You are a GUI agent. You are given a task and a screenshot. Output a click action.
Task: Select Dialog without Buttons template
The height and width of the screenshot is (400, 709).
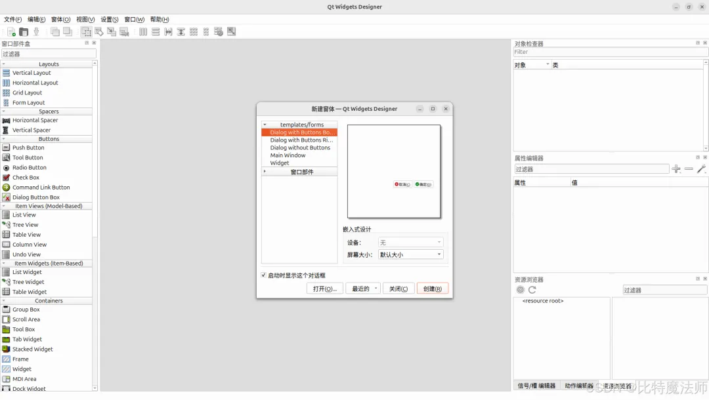pyautogui.click(x=300, y=148)
